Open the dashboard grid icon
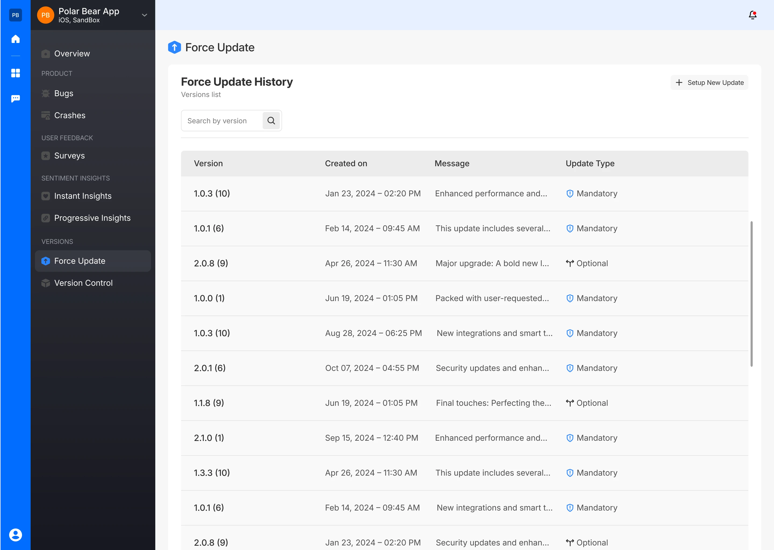Image resolution: width=774 pixels, height=550 pixels. 15,73
